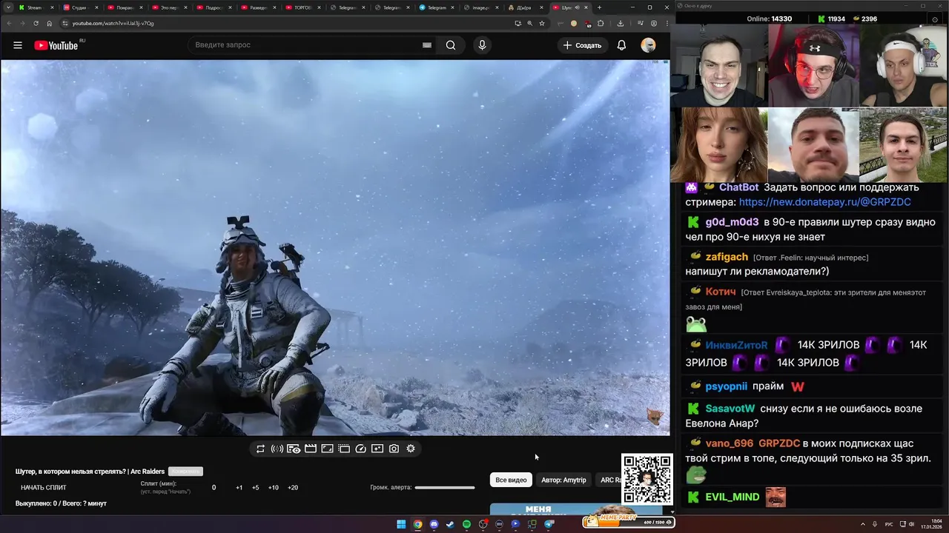This screenshot has height=533, width=949.
Task: Click the QR code image
Action: (x=647, y=479)
